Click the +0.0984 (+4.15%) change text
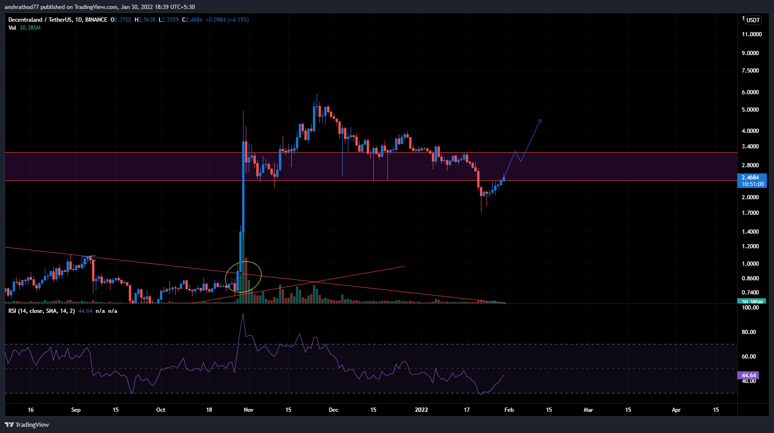This screenshot has width=774, height=433. [x=227, y=20]
